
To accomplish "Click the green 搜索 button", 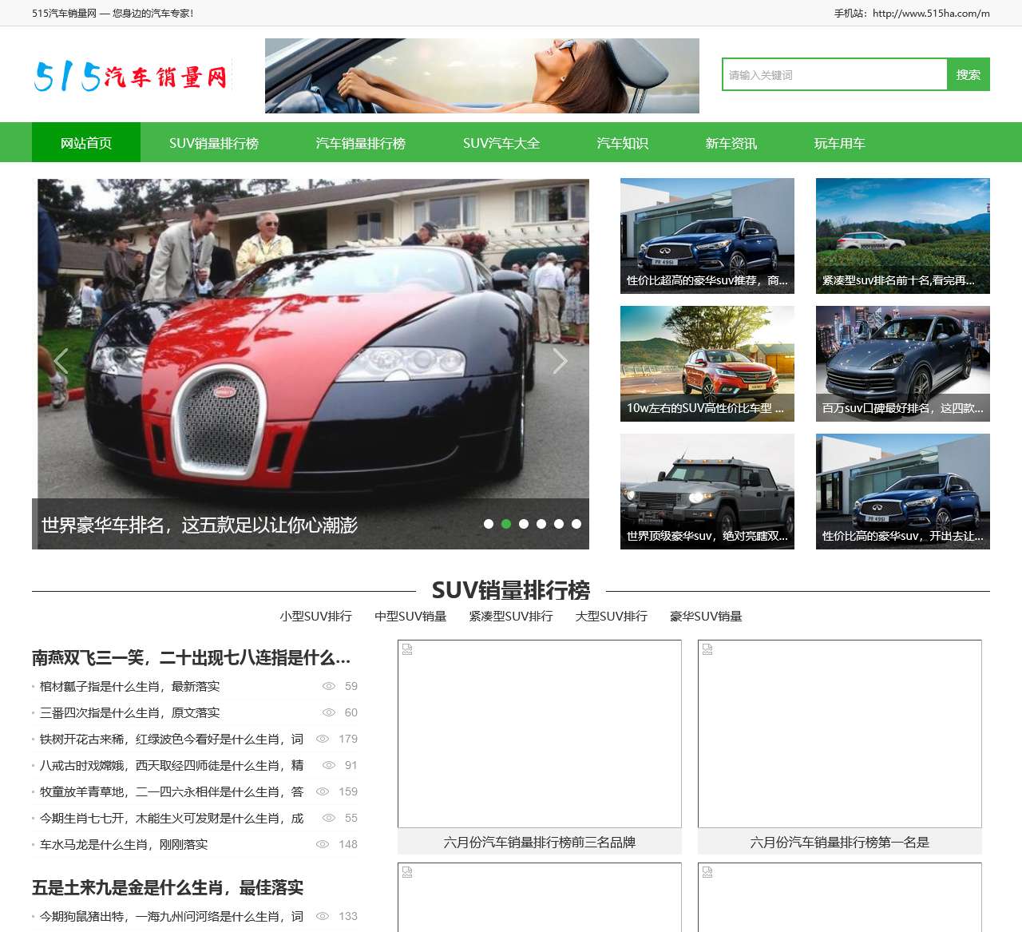I will click(969, 74).
